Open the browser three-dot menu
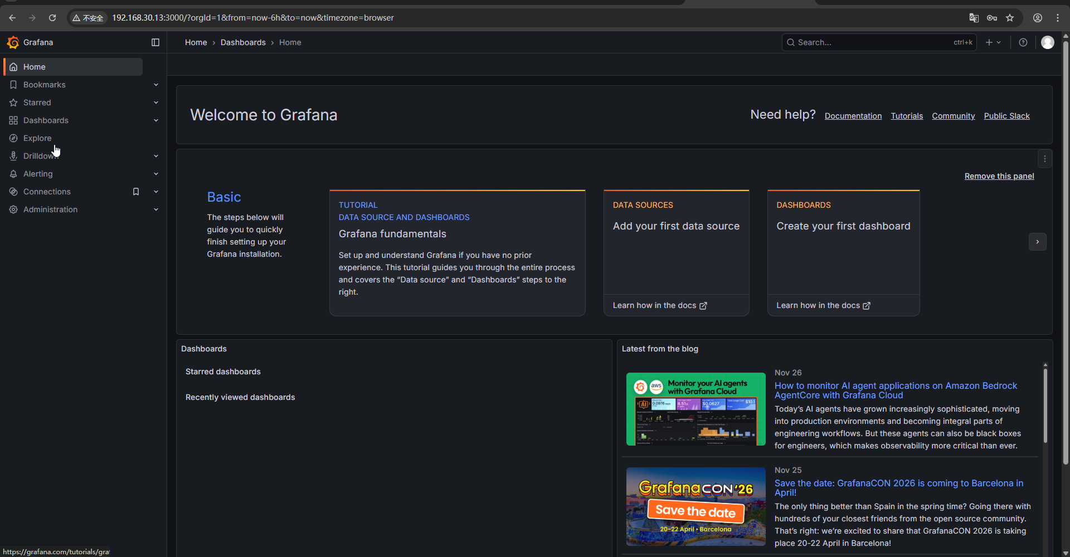 pos(1058,18)
